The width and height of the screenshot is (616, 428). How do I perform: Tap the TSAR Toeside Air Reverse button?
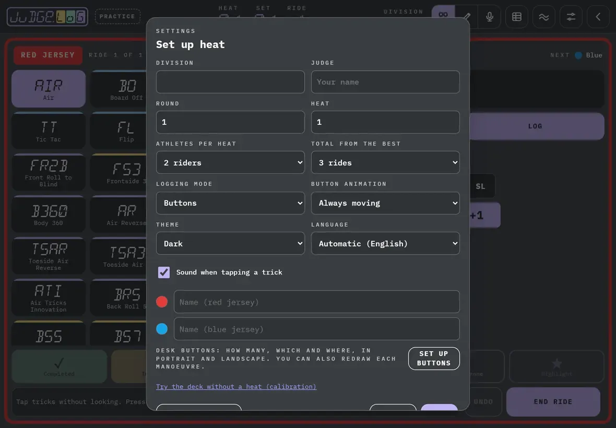(49, 256)
